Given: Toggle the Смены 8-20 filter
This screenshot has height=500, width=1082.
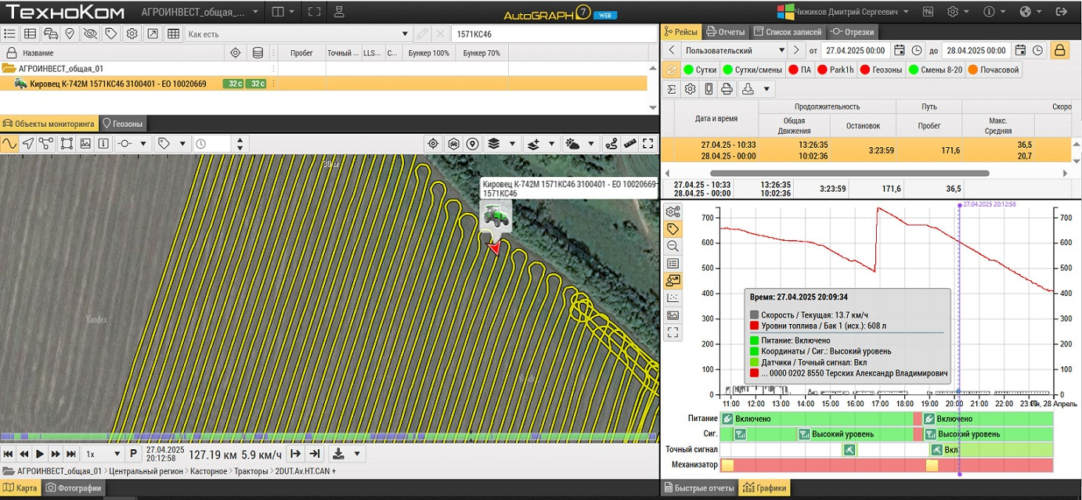Looking at the screenshot, I should point(936,70).
